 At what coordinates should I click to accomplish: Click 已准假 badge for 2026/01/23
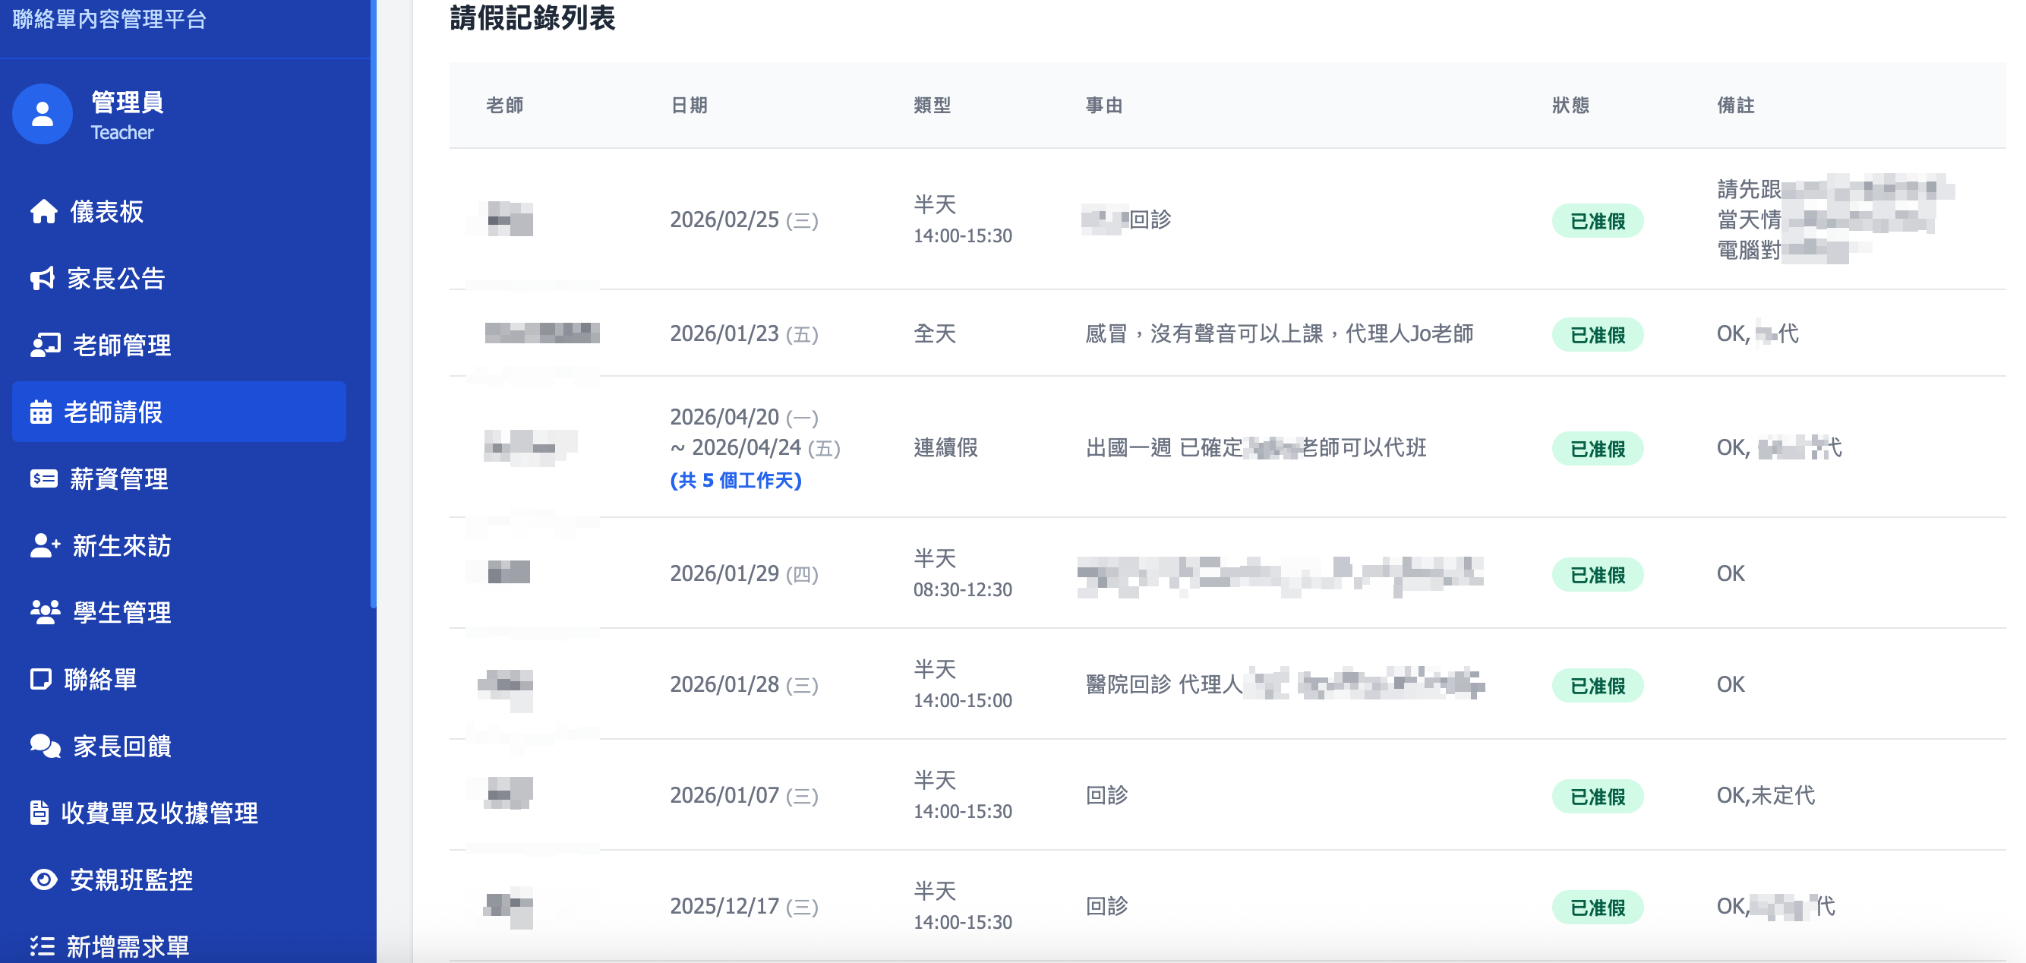pyautogui.click(x=1598, y=335)
